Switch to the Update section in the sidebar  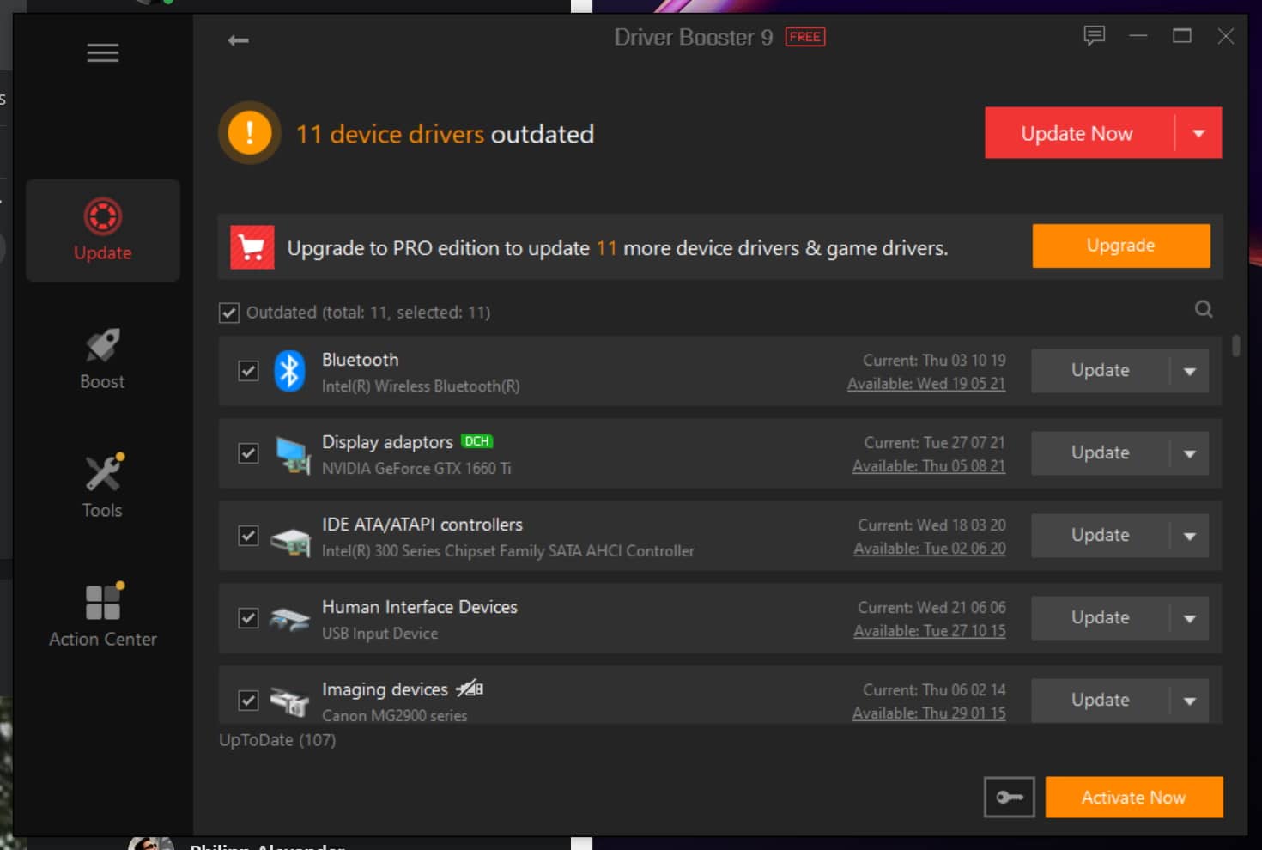coord(102,229)
